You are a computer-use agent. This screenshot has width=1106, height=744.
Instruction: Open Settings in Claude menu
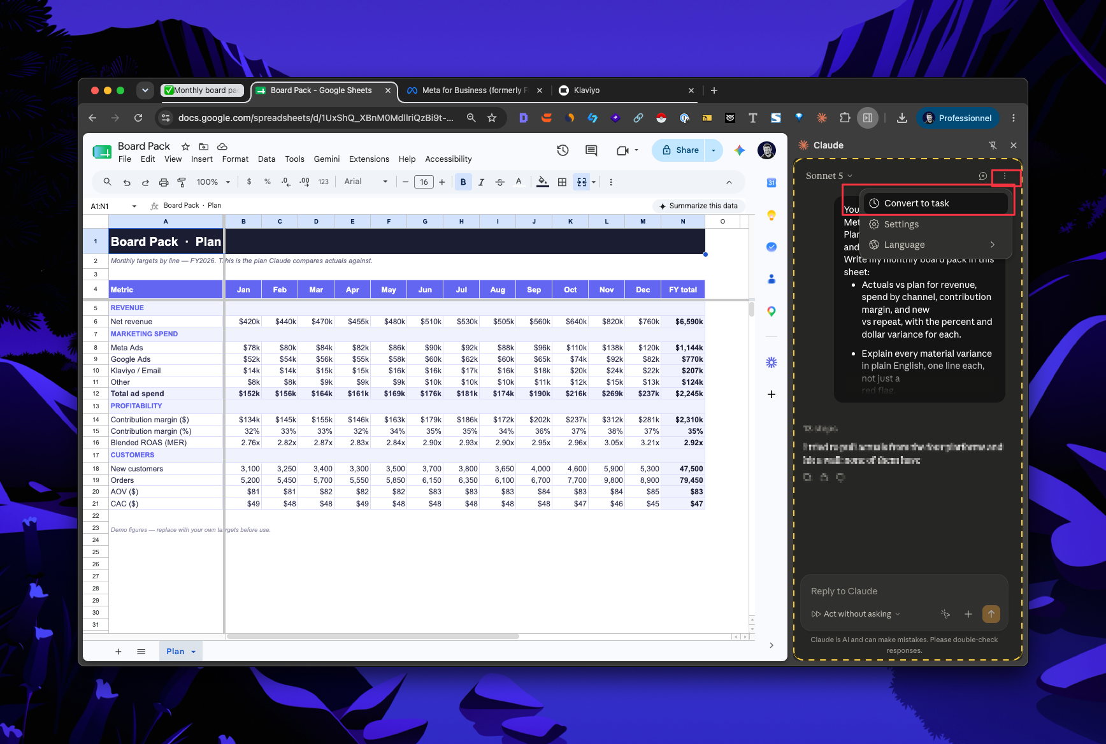(936, 224)
